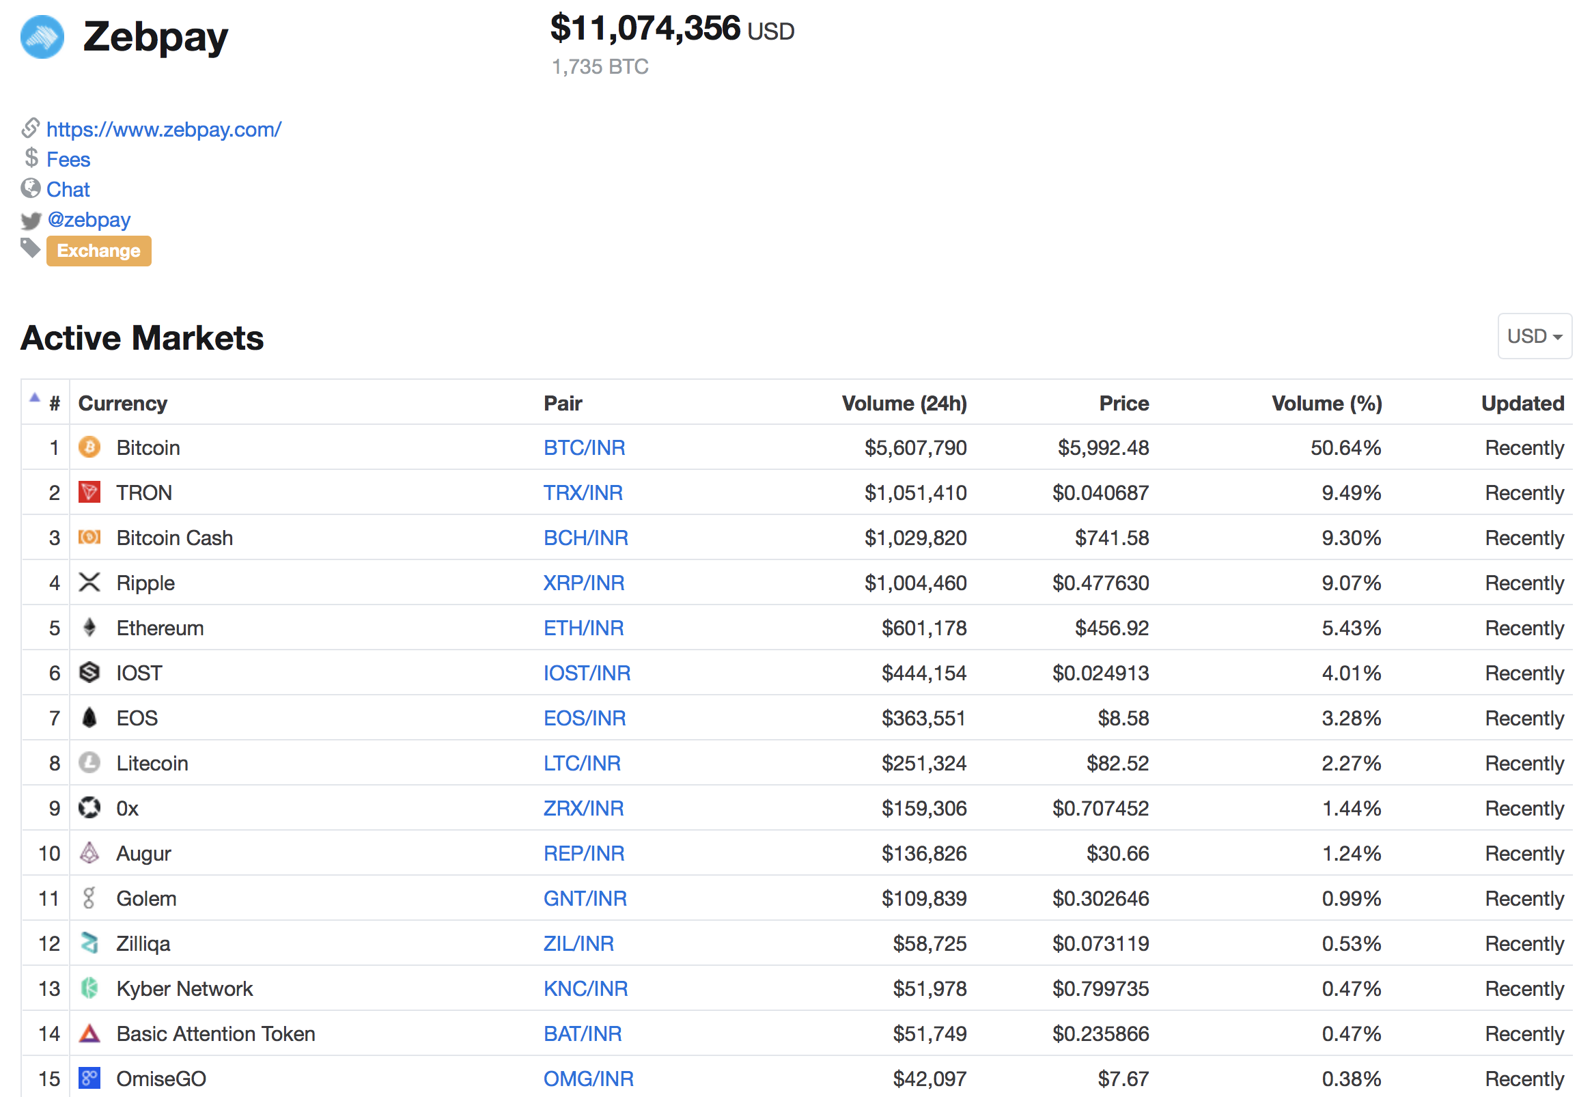Open the BTC/INR pair link
Screen dimensions: 1579x1097
[584, 447]
